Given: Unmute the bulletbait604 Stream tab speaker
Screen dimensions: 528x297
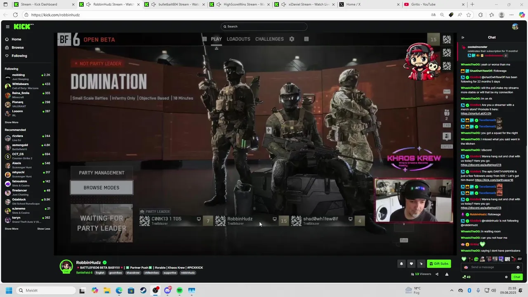Looking at the screenshot, I should tap(153, 5).
